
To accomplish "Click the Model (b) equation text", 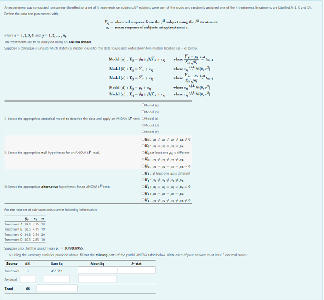I will coord(131,69).
